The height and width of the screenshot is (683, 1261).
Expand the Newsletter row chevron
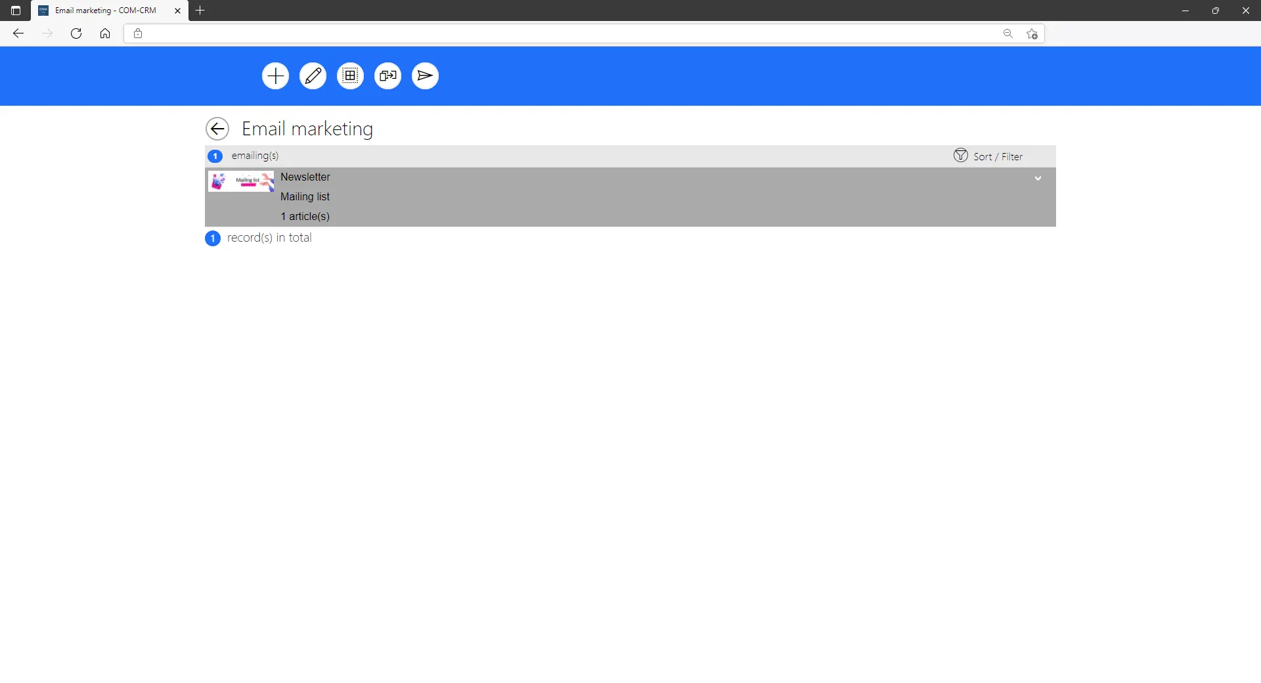coord(1038,178)
